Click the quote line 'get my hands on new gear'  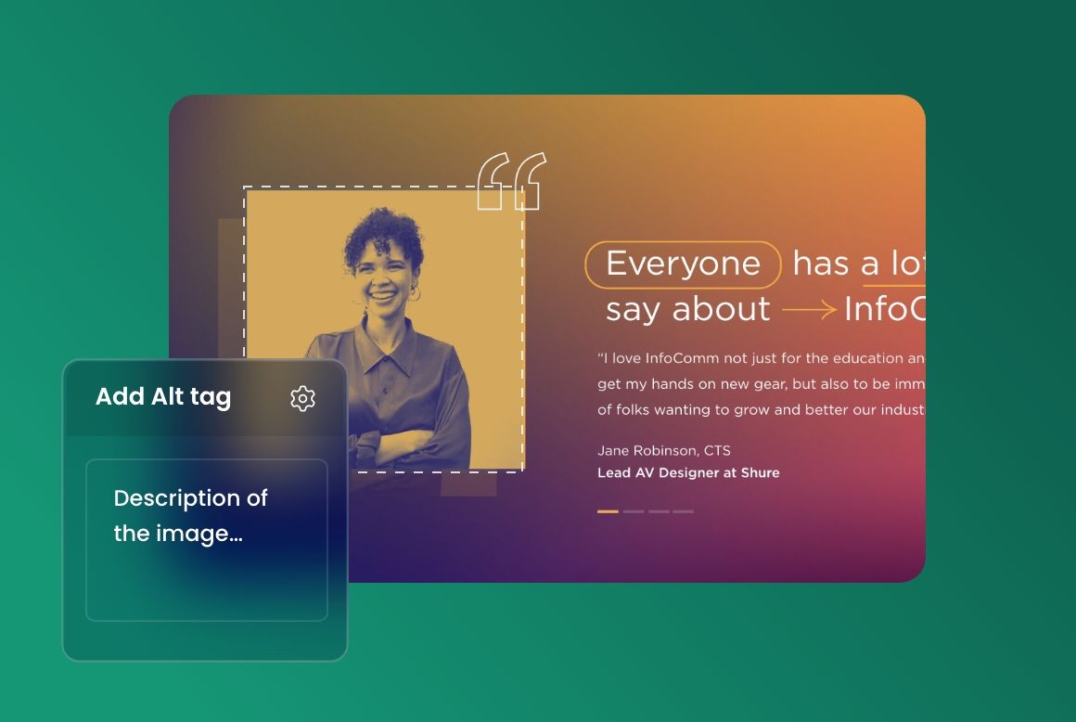761,384
